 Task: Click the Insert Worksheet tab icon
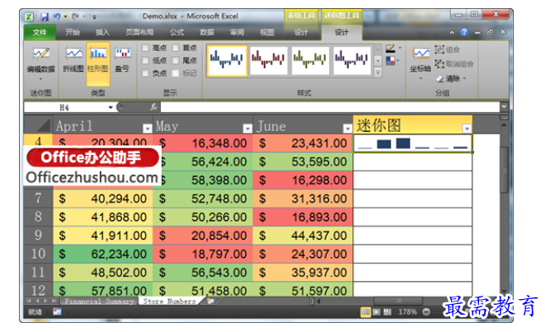pyautogui.click(x=210, y=301)
